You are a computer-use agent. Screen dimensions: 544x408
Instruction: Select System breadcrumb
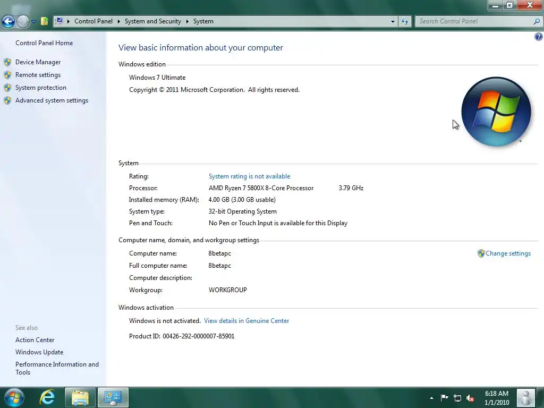pyautogui.click(x=203, y=21)
